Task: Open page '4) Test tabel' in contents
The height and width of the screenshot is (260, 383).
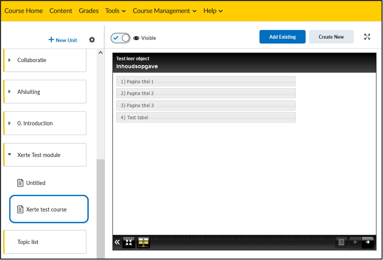Action: (206, 117)
